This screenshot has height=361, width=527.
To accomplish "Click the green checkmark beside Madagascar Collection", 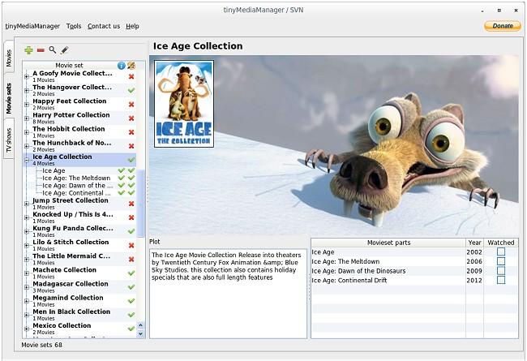I will click(x=131, y=287).
